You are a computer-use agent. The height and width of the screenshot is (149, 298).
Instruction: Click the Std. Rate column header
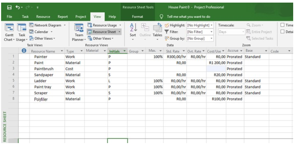175,51
